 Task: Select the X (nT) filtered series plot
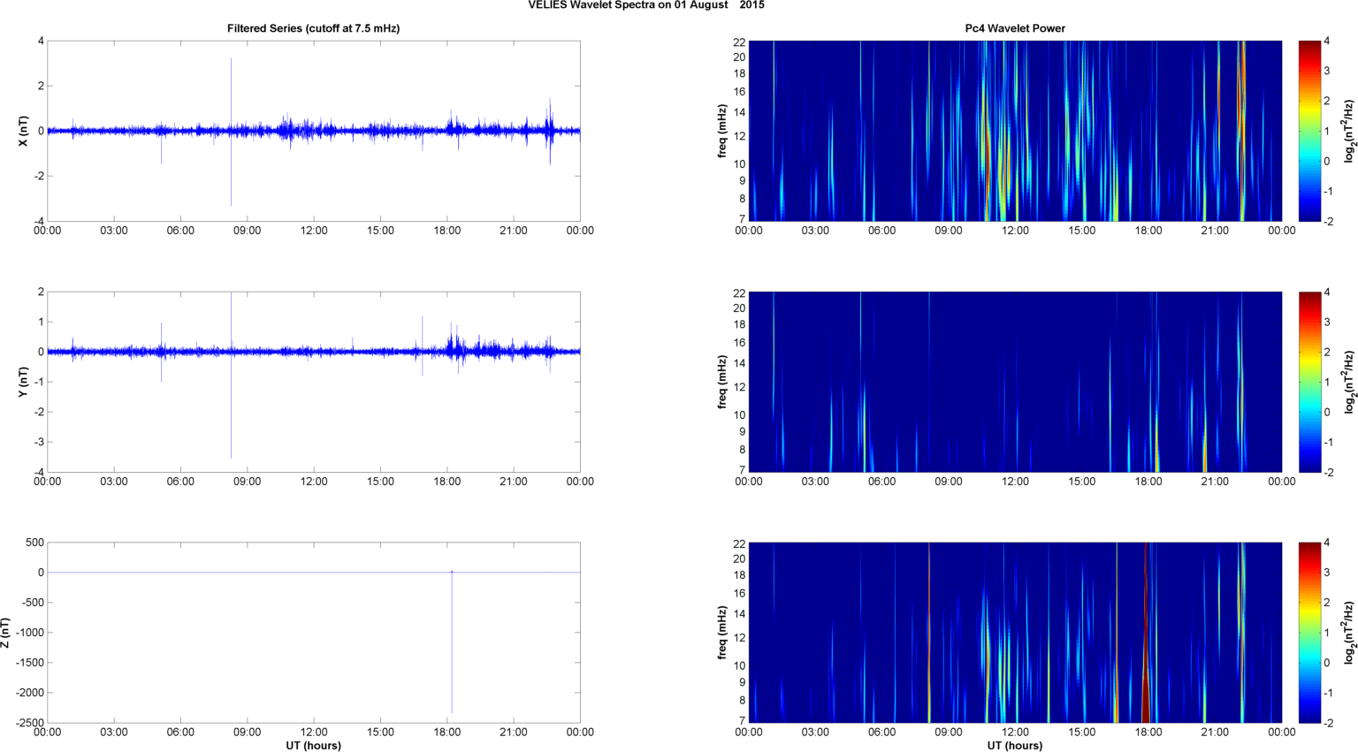pos(314,131)
